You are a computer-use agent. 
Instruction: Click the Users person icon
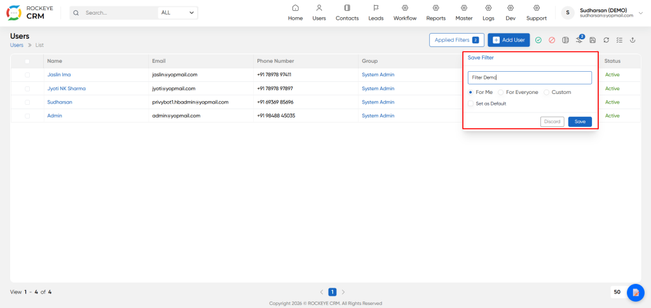(x=319, y=8)
